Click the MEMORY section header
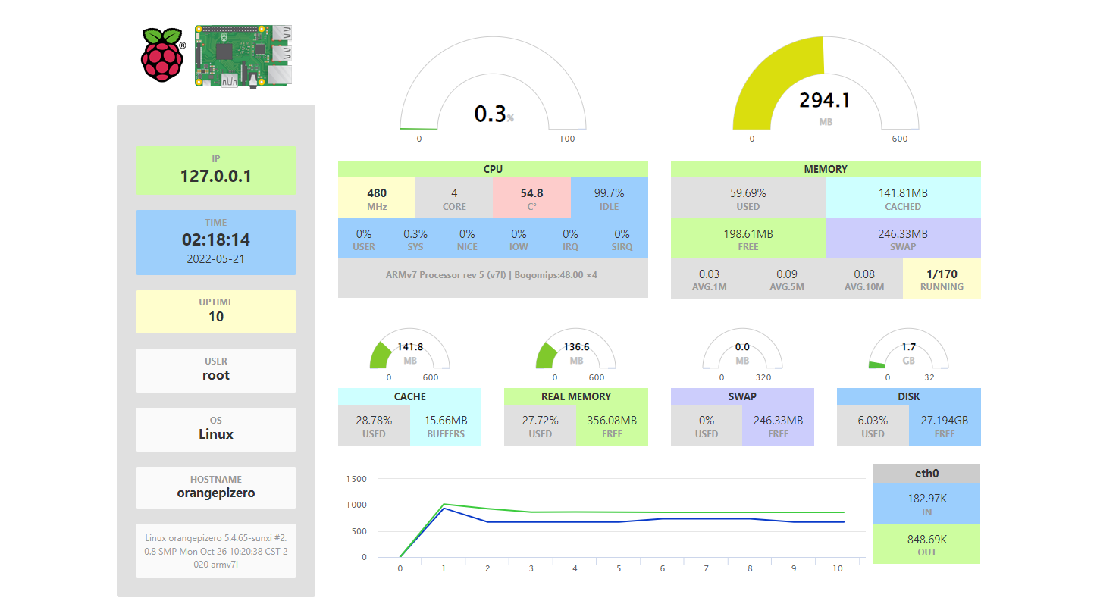1097x604 pixels. (826, 169)
